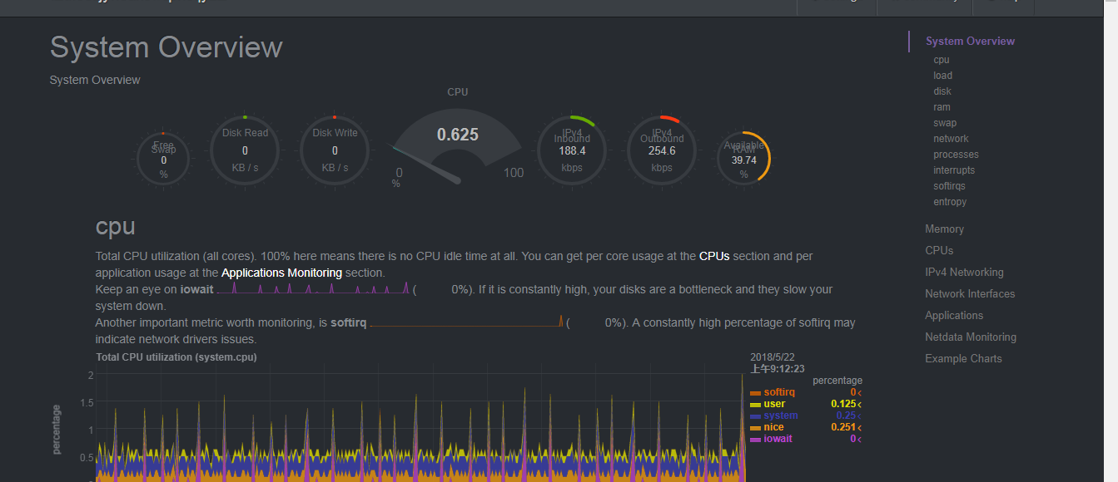Jump to interrupts in sidebar menu
This screenshot has width=1118, height=482.
[x=954, y=170]
